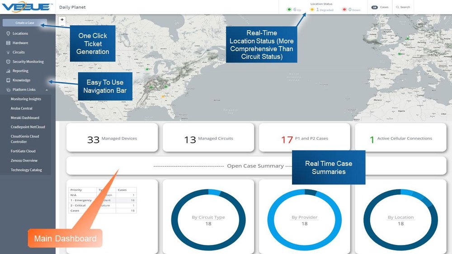Open the 33 Managed Devices card
The image size is (452, 254).
tap(112, 137)
